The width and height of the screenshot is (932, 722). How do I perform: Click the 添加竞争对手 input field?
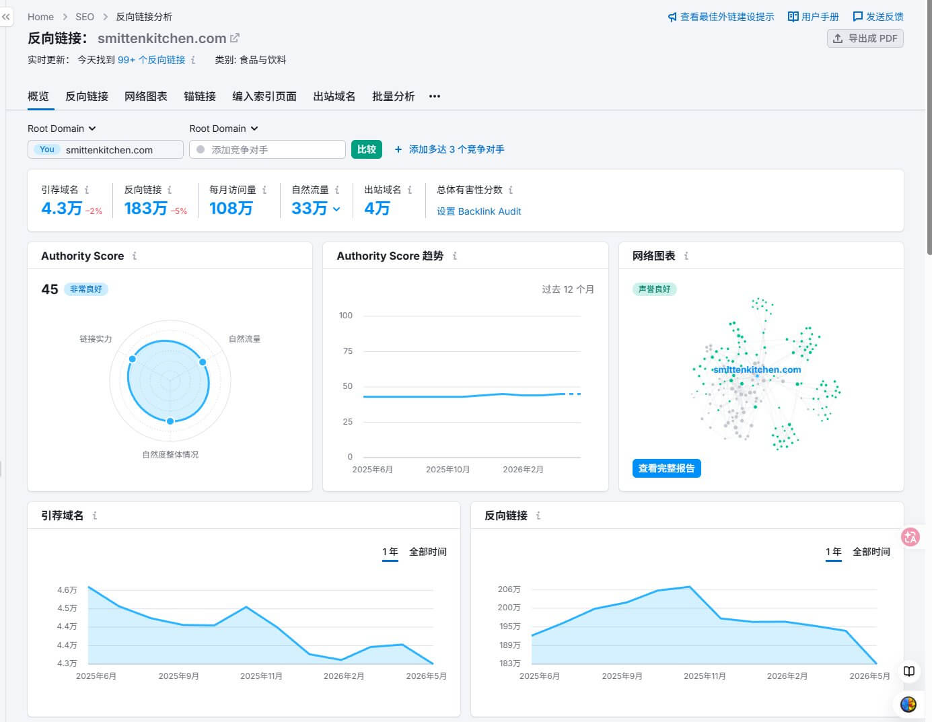click(267, 149)
